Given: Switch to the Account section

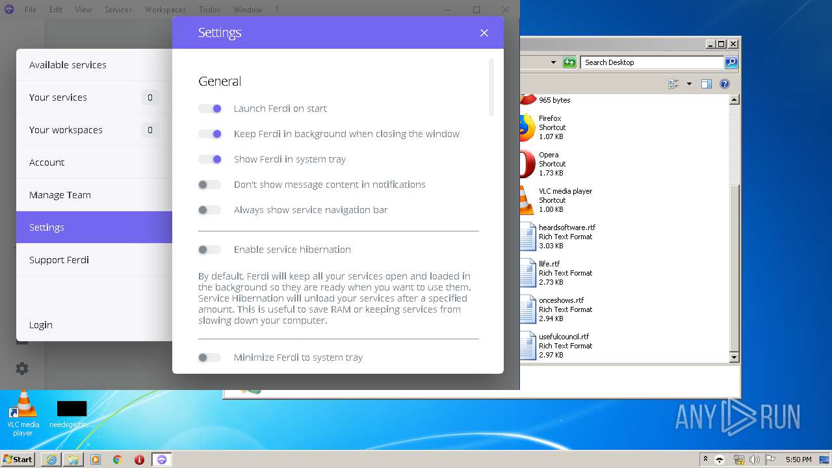Looking at the screenshot, I should [94, 162].
